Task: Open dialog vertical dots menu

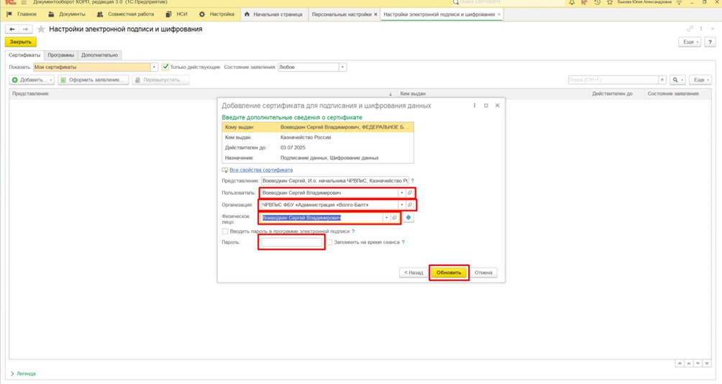Action: coord(475,106)
